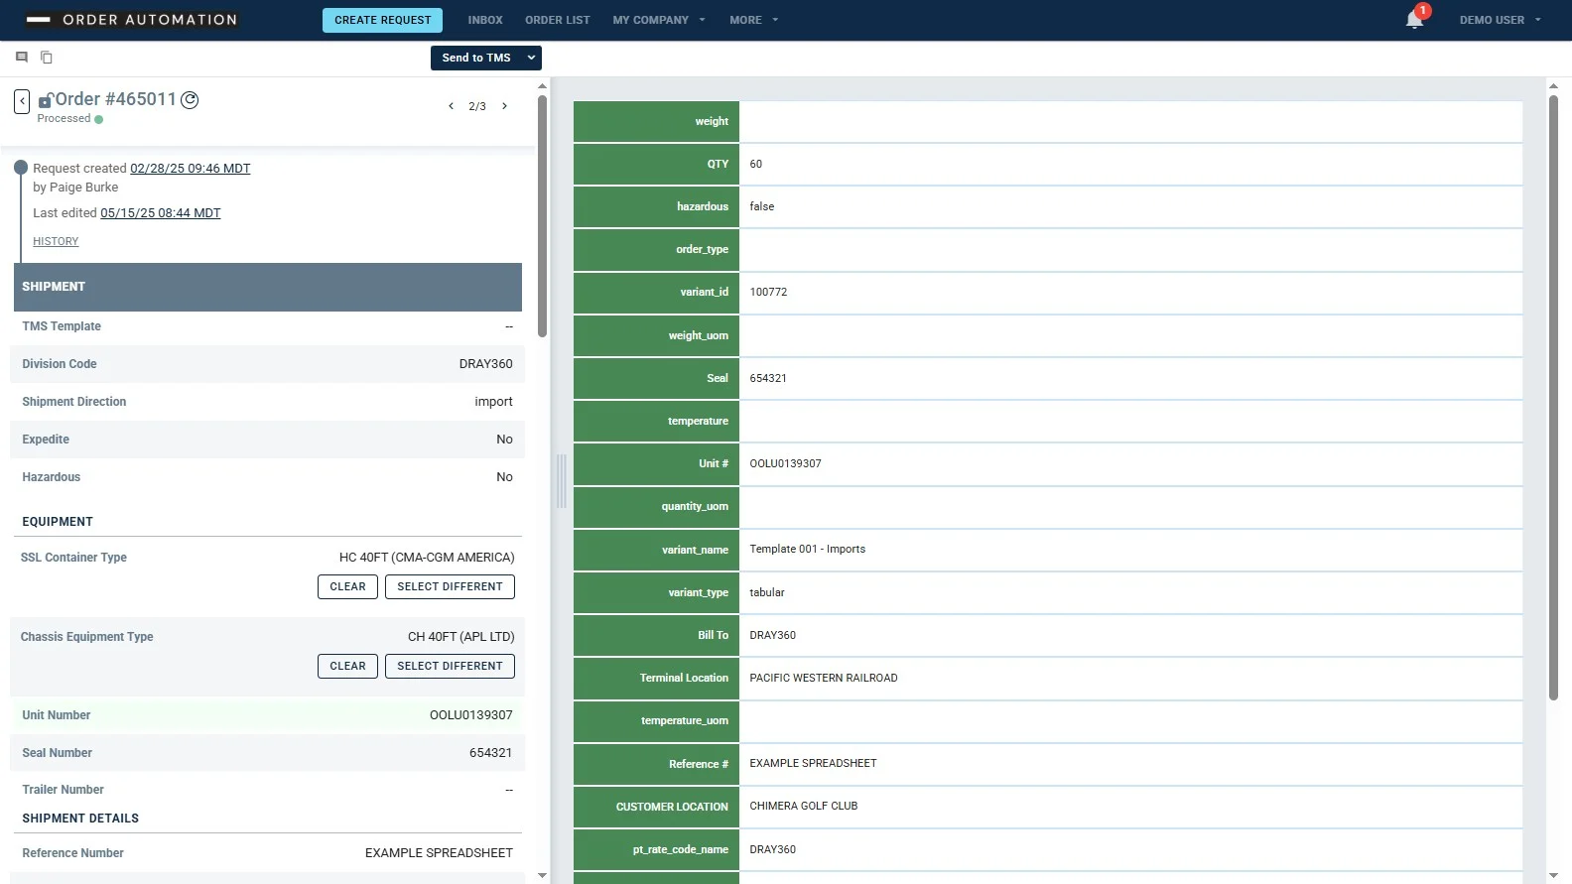The image size is (1572, 884).
Task: Click the Unit Number value OOLU0139307
Action: (471, 715)
